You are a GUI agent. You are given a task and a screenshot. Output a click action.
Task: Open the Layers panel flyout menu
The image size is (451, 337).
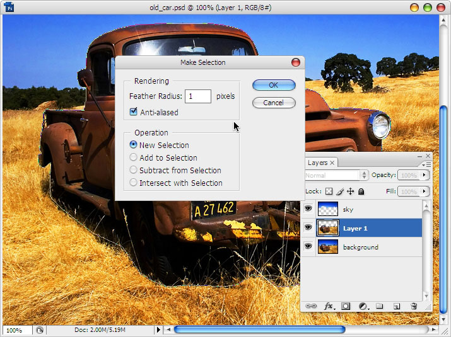click(x=426, y=164)
